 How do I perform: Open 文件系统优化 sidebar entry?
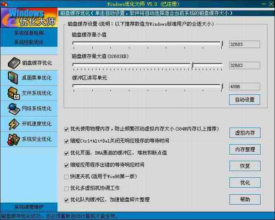[x=29, y=93]
